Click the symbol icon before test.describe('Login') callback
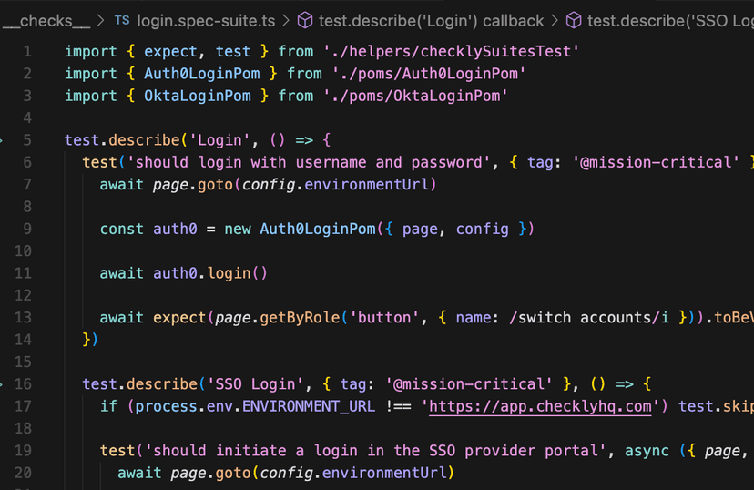Screen dimensions: 754x490 306,20
